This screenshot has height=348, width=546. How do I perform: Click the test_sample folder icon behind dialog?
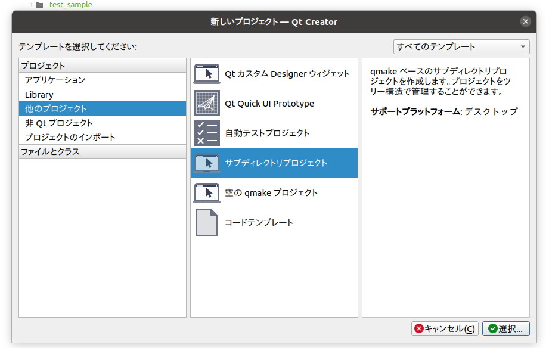point(39,5)
